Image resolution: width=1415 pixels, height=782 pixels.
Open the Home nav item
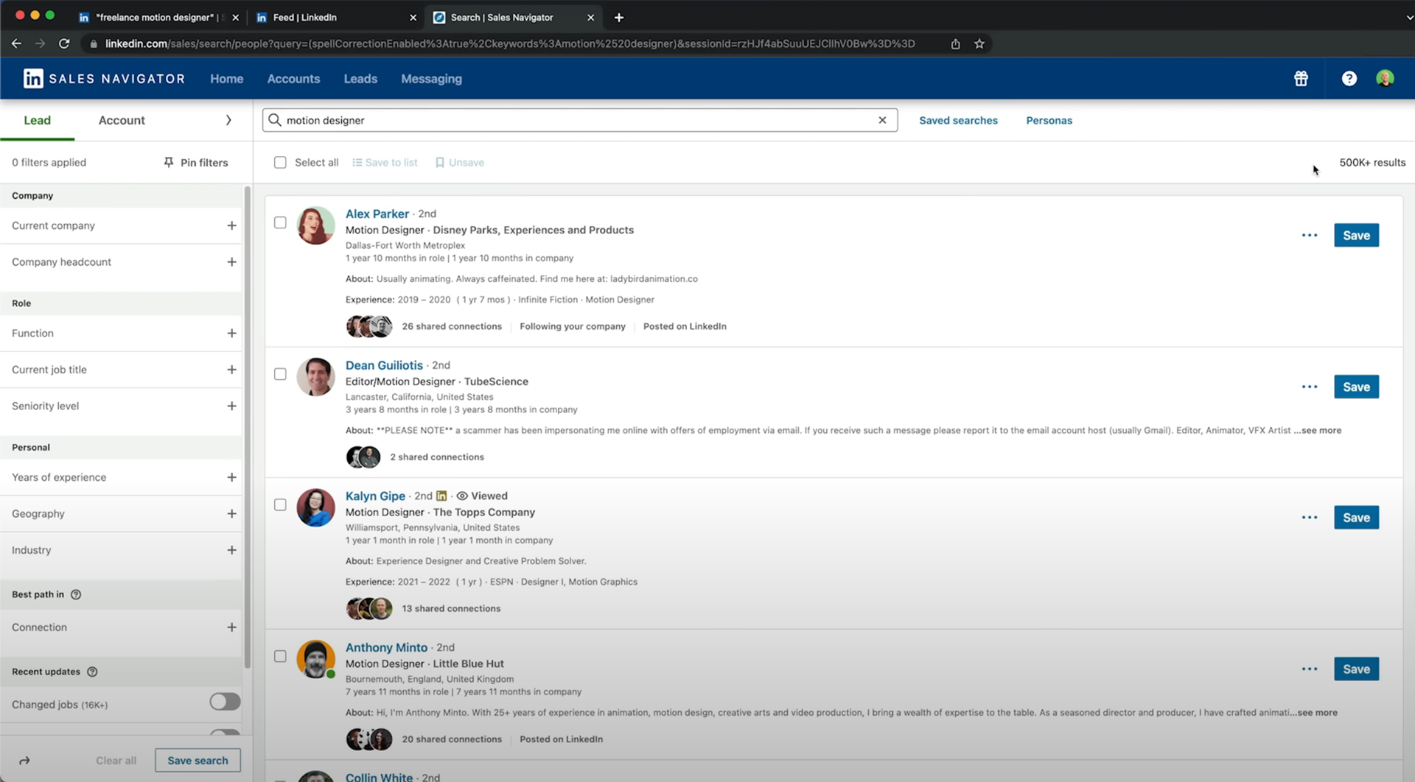coord(226,79)
